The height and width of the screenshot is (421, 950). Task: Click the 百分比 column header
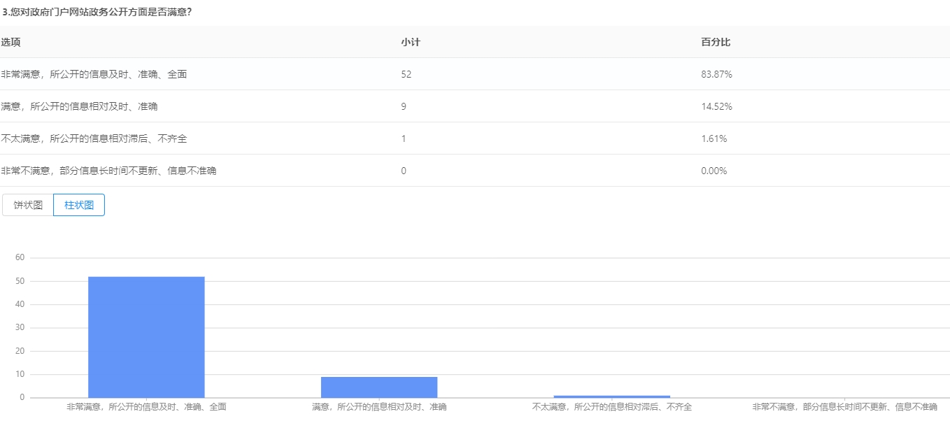click(716, 42)
